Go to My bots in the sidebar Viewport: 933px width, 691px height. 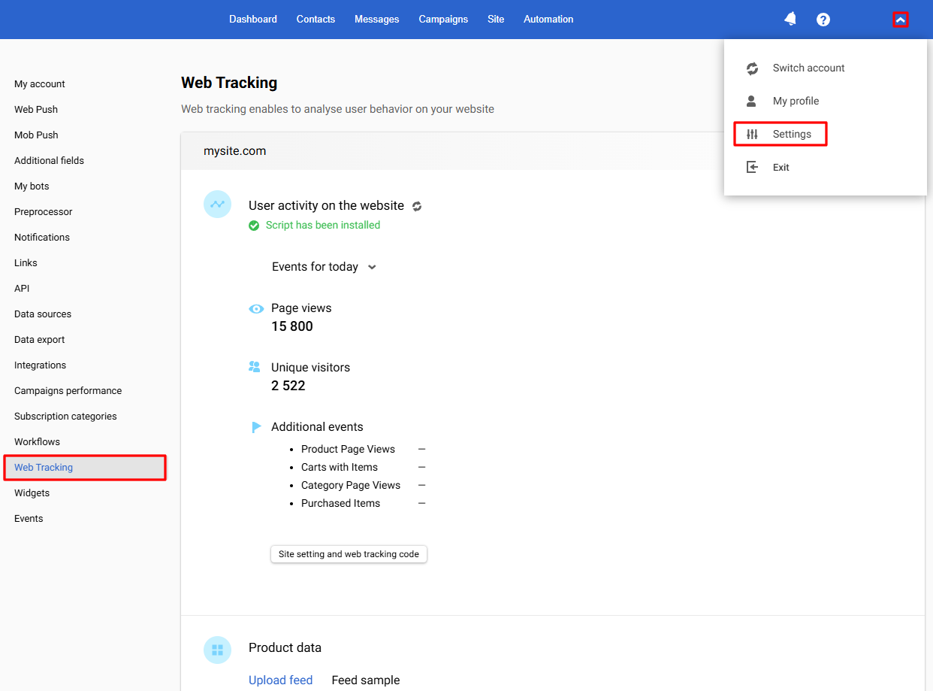pyautogui.click(x=32, y=186)
